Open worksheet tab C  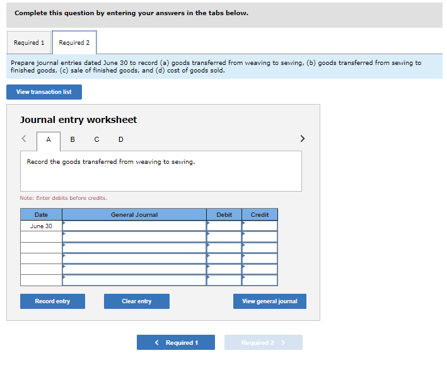point(96,139)
